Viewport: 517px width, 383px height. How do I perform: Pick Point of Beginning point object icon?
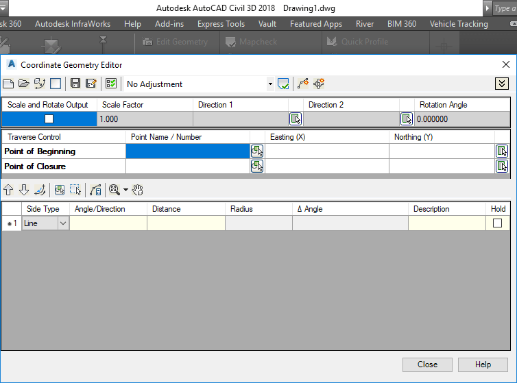tap(257, 151)
